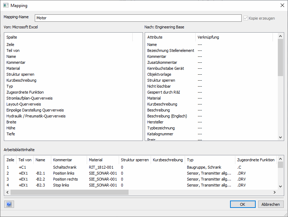Click the worksheet contents scroll down arrow
Image resolution: width=288 pixels, height=217 pixels.
(280, 187)
